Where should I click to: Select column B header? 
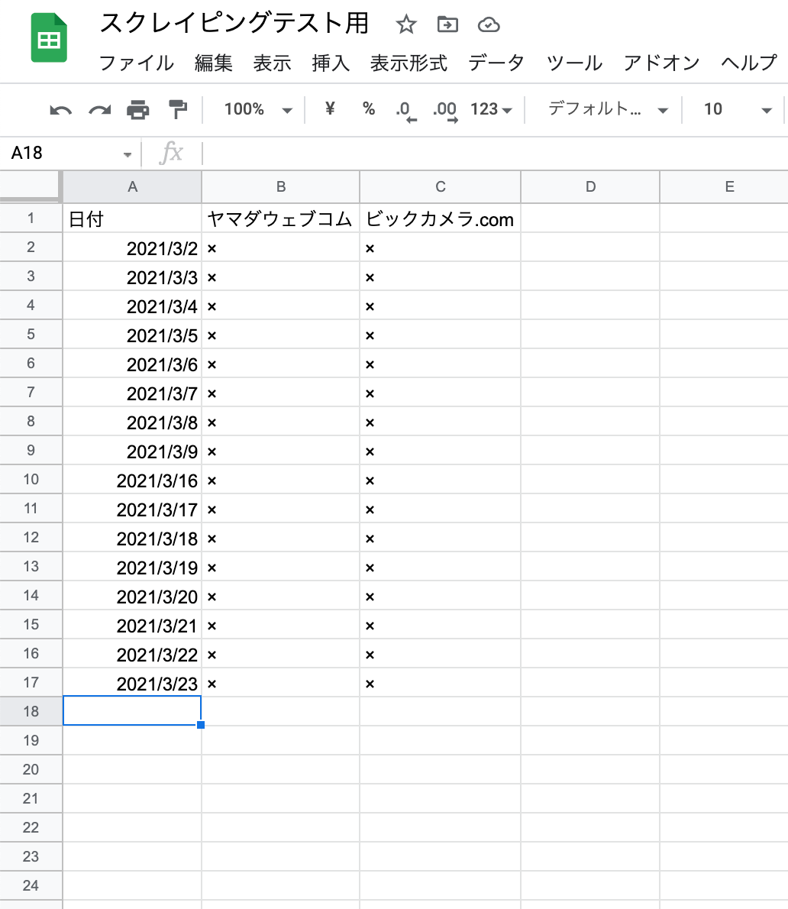point(280,186)
